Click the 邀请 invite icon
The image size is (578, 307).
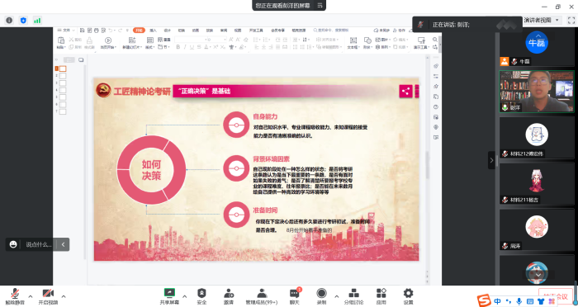point(229,296)
